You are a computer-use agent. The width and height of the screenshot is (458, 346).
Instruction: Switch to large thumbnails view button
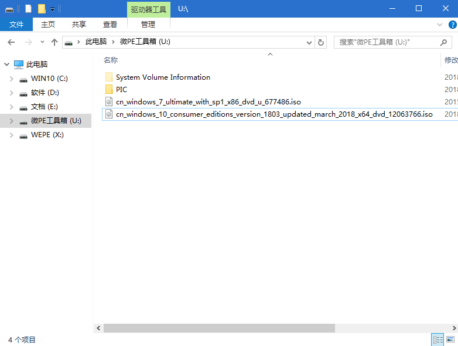point(450,340)
